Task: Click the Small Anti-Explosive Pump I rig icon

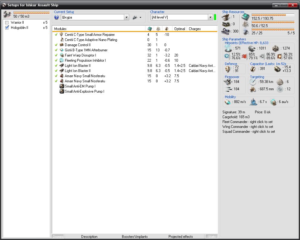Action: [62, 91]
